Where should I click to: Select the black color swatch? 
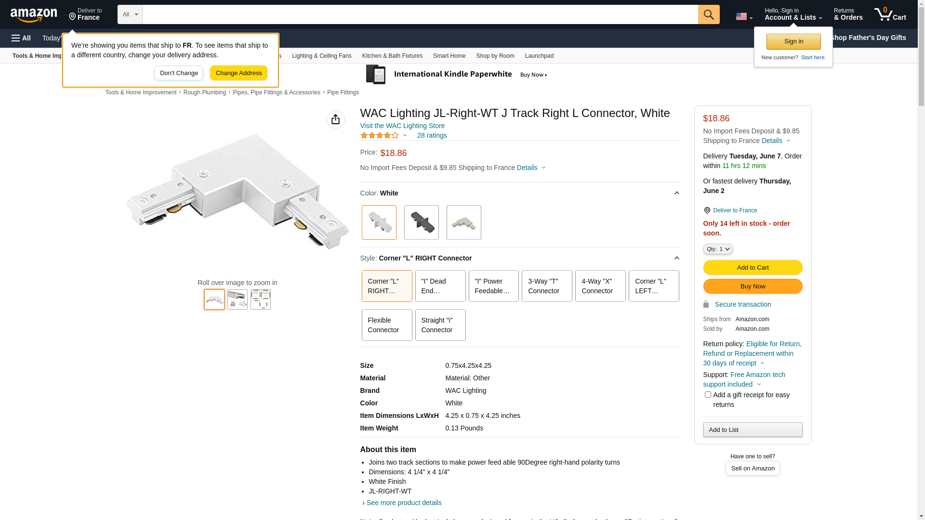(421, 222)
